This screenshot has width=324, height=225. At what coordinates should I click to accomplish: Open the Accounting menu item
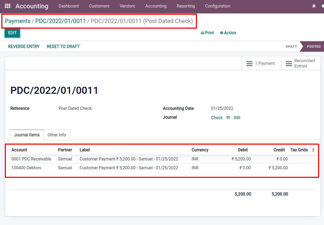pos(156,6)
